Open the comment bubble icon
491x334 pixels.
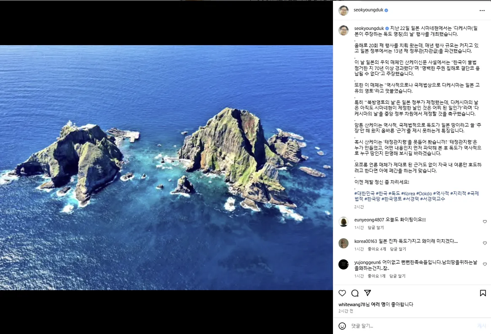click(x=355, y=293)
